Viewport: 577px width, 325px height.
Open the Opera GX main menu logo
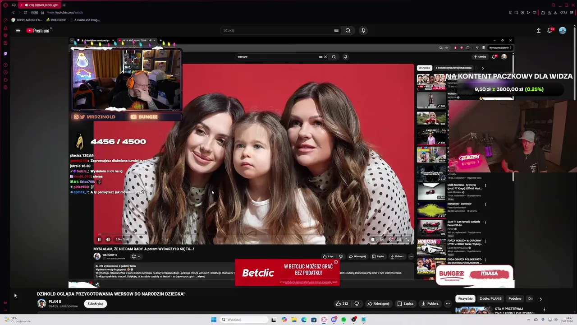click(5, 5)
